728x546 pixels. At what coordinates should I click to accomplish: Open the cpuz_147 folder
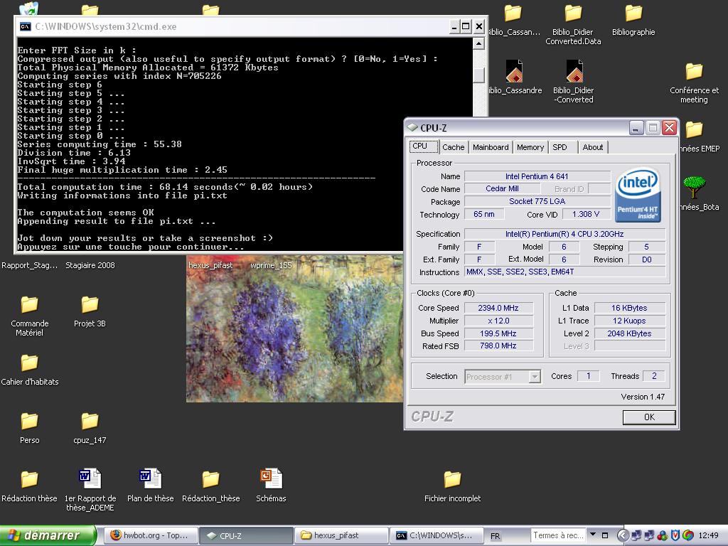(90, 421)
